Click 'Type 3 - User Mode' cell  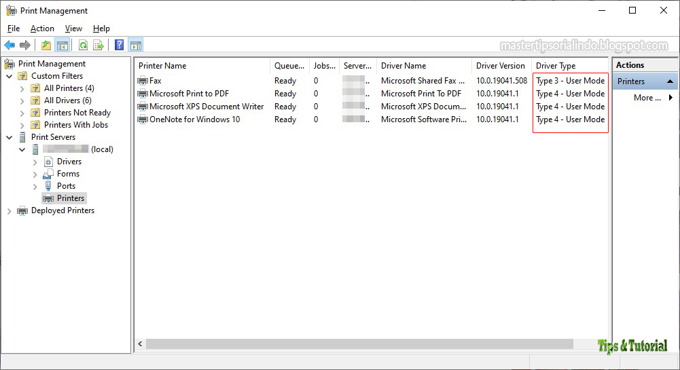tap(570, 81)
